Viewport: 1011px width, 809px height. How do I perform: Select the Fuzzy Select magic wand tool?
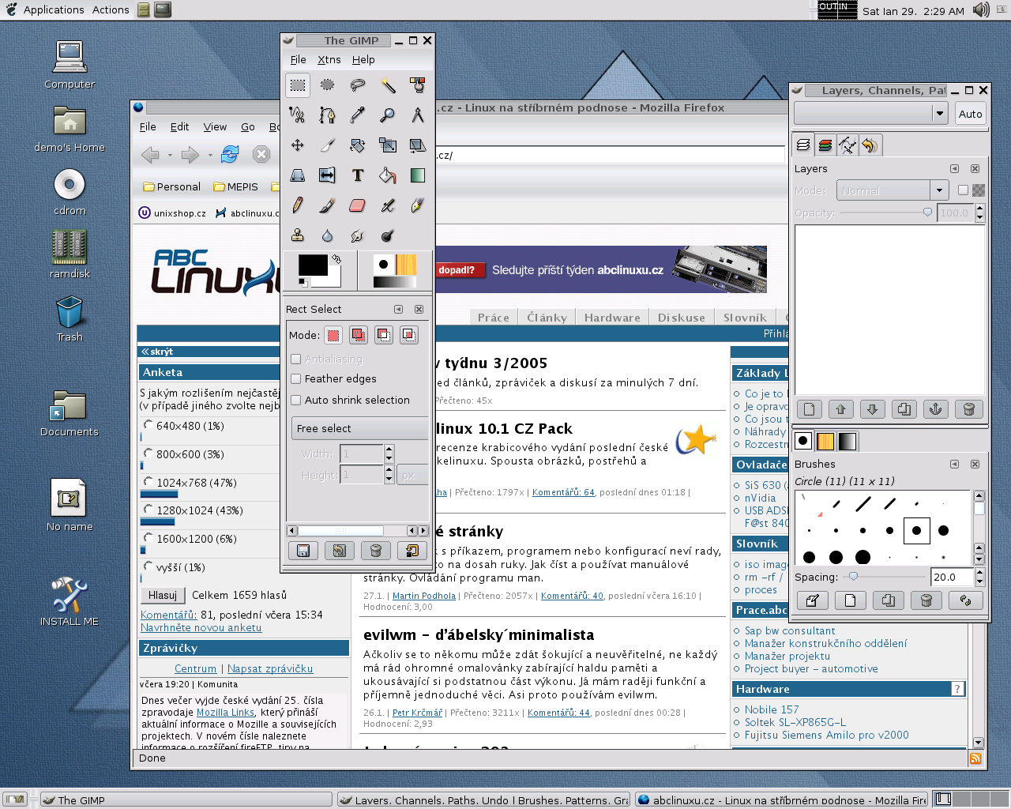point(388,85)
